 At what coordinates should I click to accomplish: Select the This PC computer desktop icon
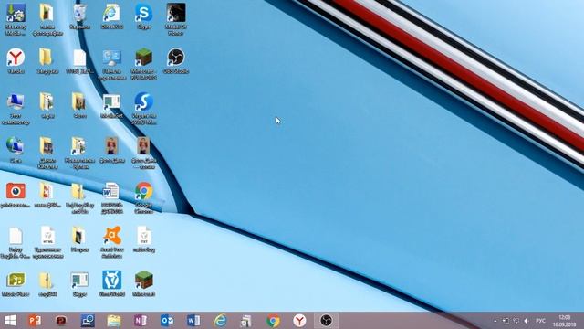(x=16, y=108)
